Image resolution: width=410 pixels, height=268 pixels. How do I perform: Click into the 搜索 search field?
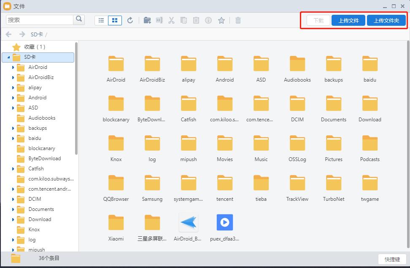click(40, 20)
